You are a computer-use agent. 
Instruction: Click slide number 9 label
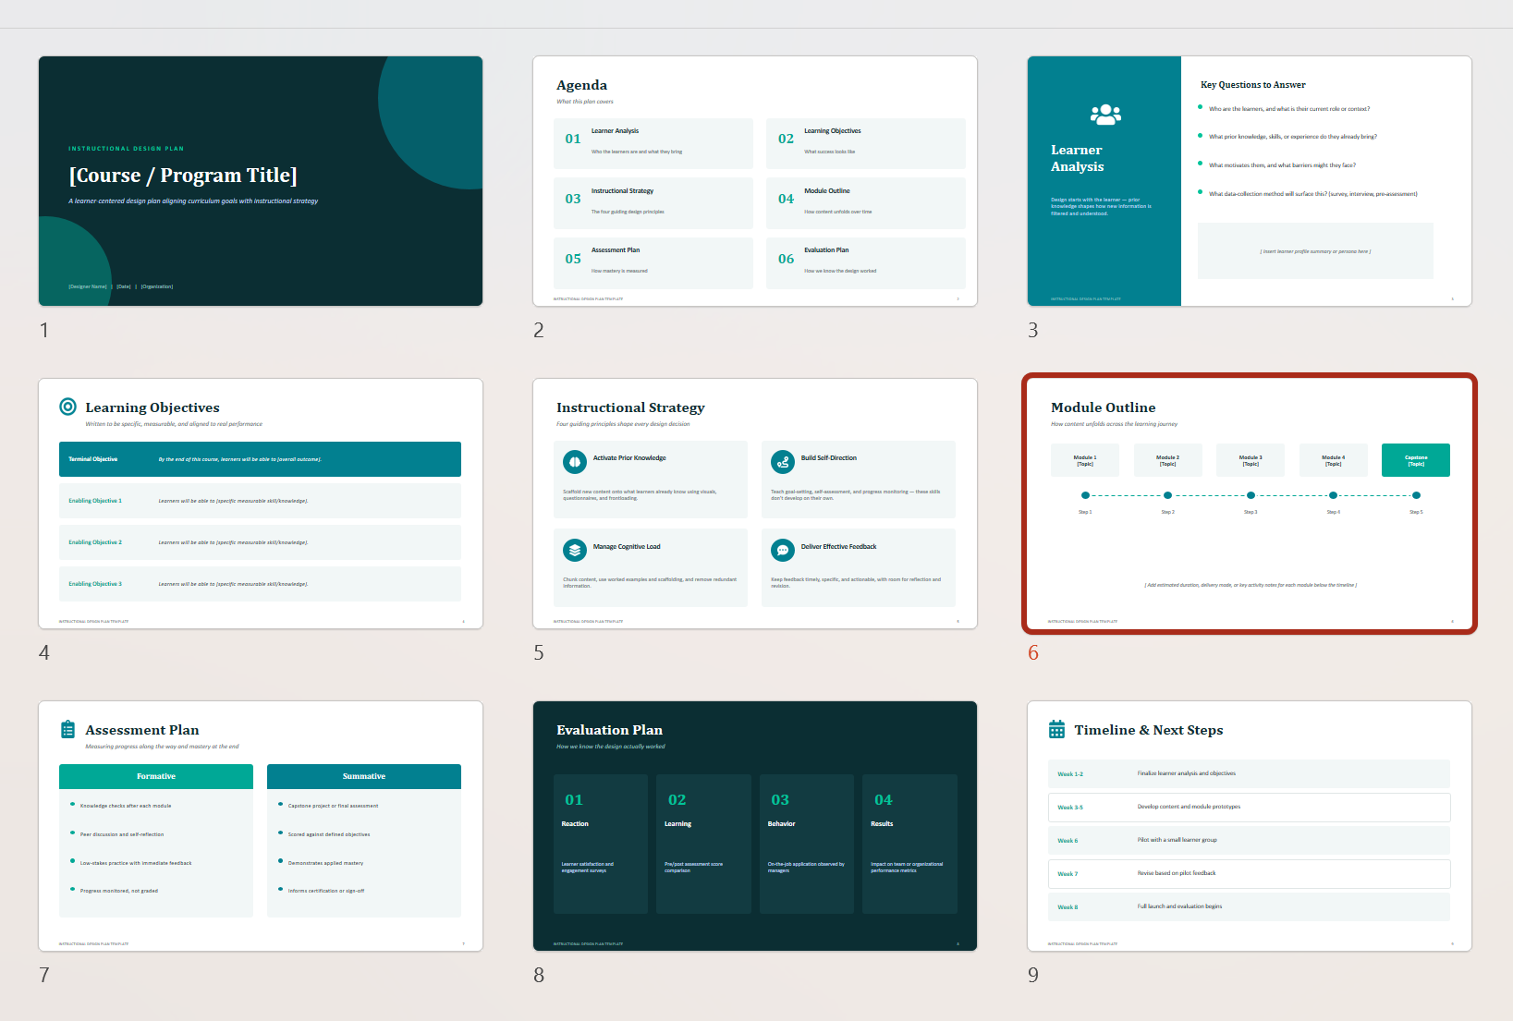click(1033, 975)
